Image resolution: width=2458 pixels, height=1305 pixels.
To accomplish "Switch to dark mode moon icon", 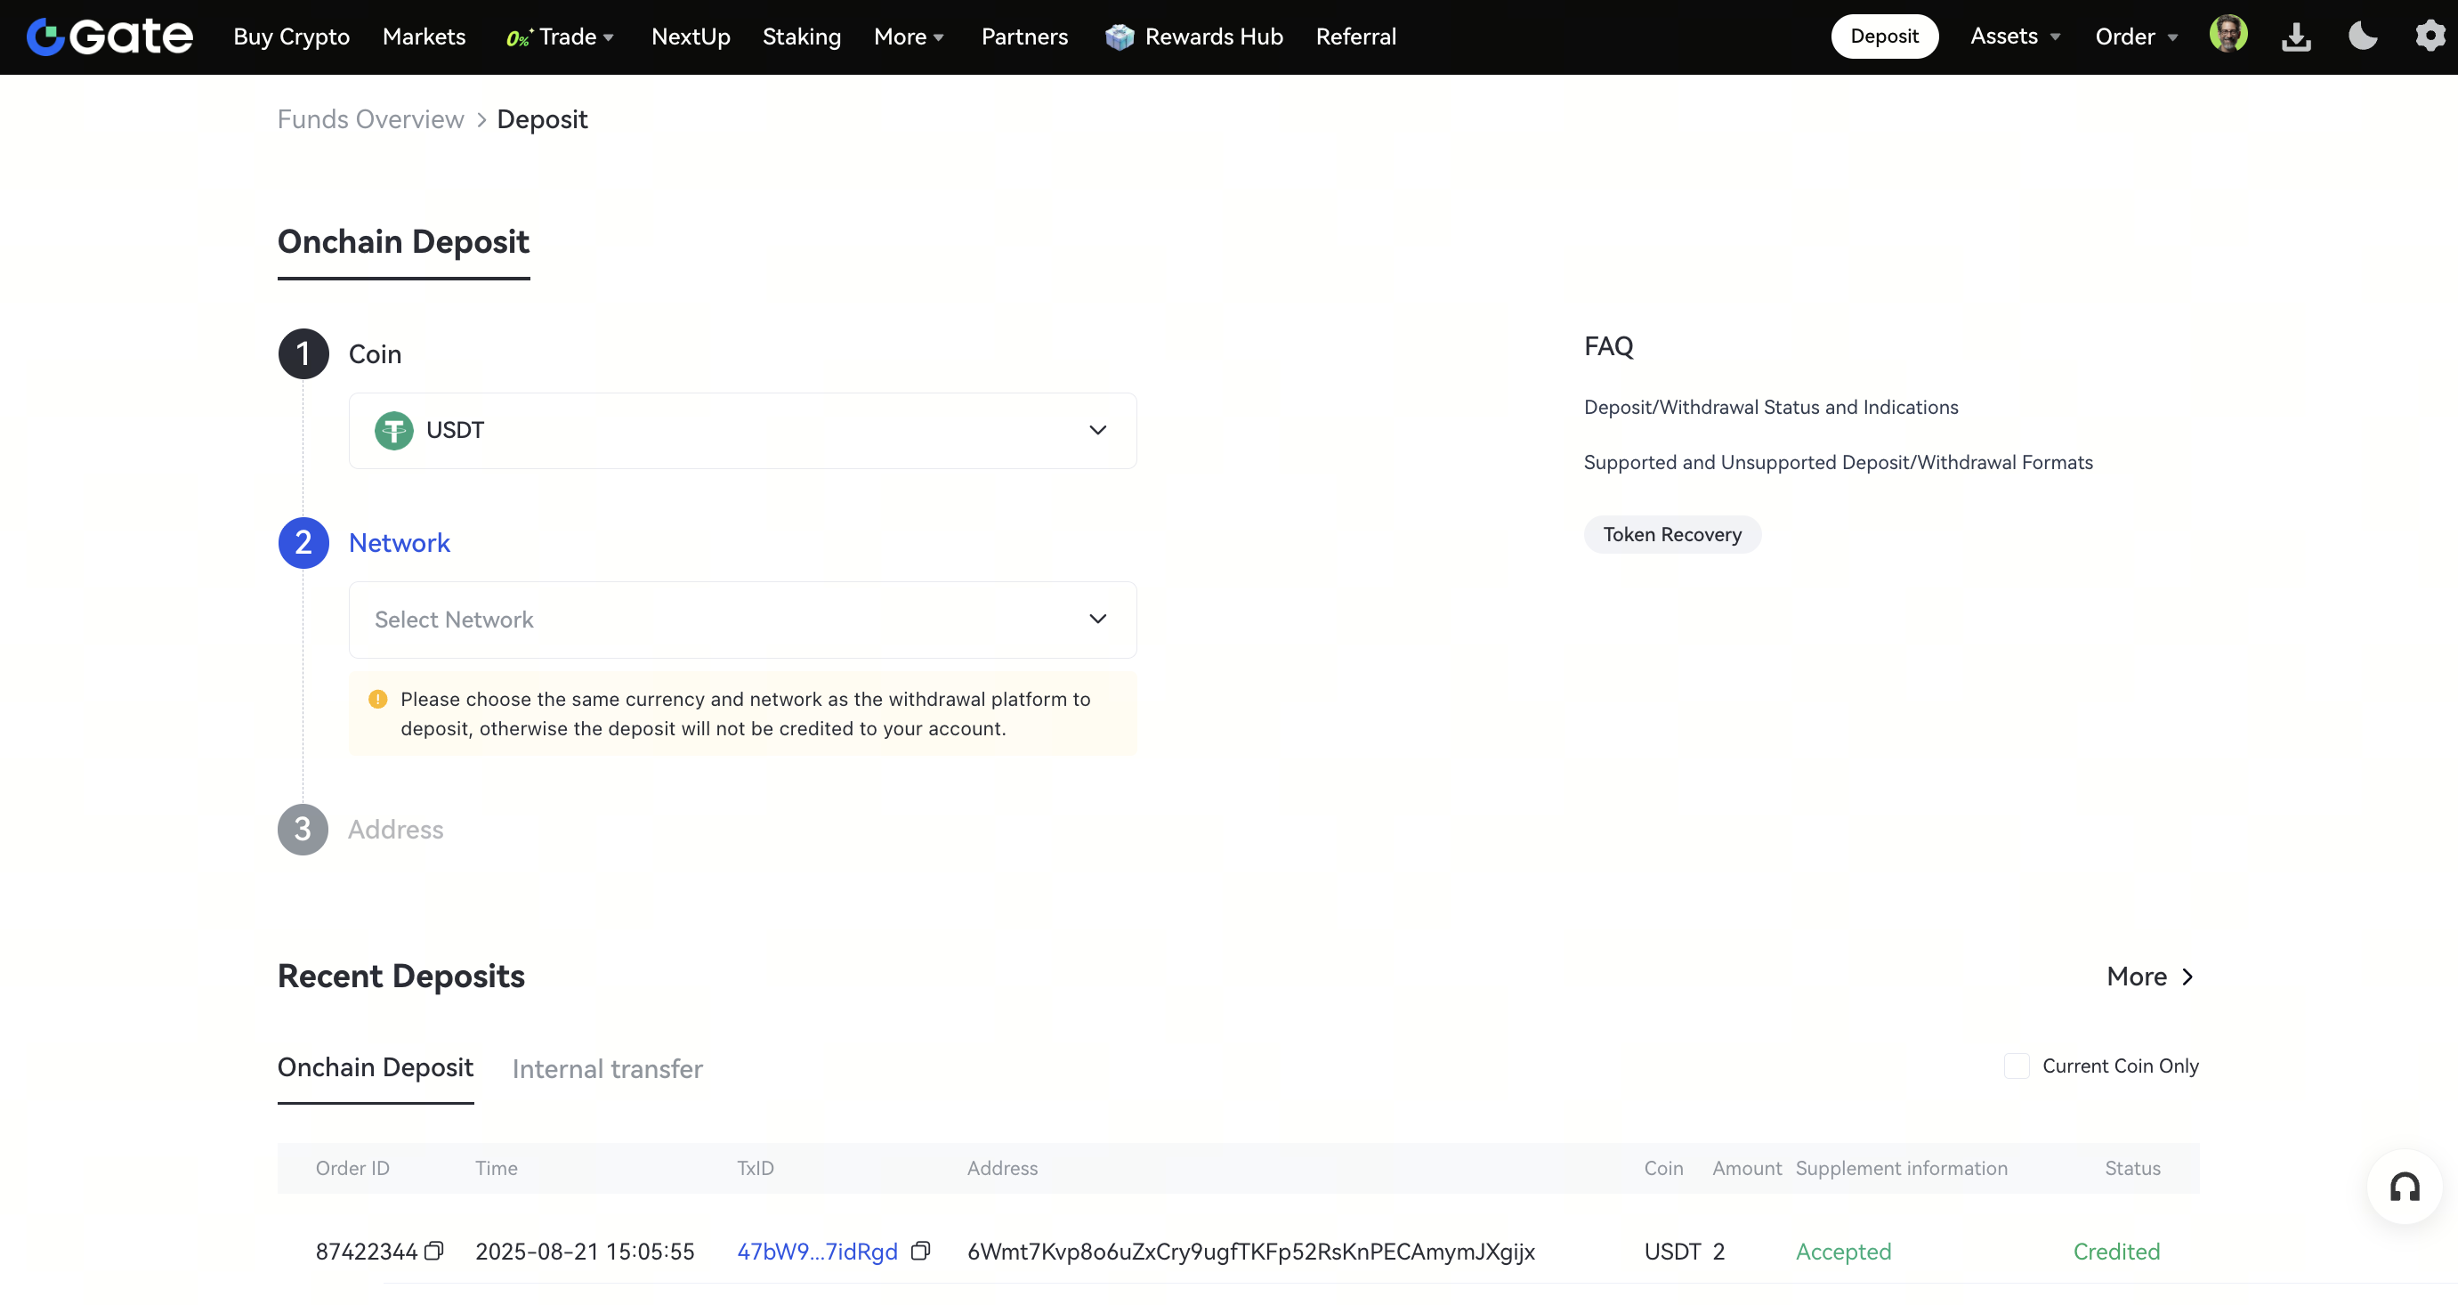I will coord(2363,36).
